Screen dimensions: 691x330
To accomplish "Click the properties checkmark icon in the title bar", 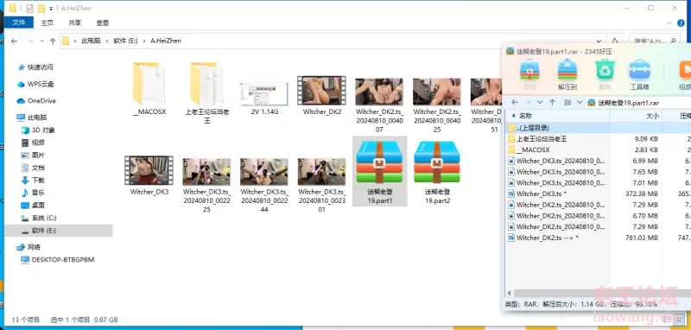I will click(x=29, y=8).
